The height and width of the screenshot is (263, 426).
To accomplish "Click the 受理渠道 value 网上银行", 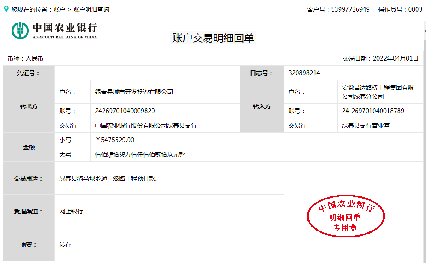I will 71,211.
